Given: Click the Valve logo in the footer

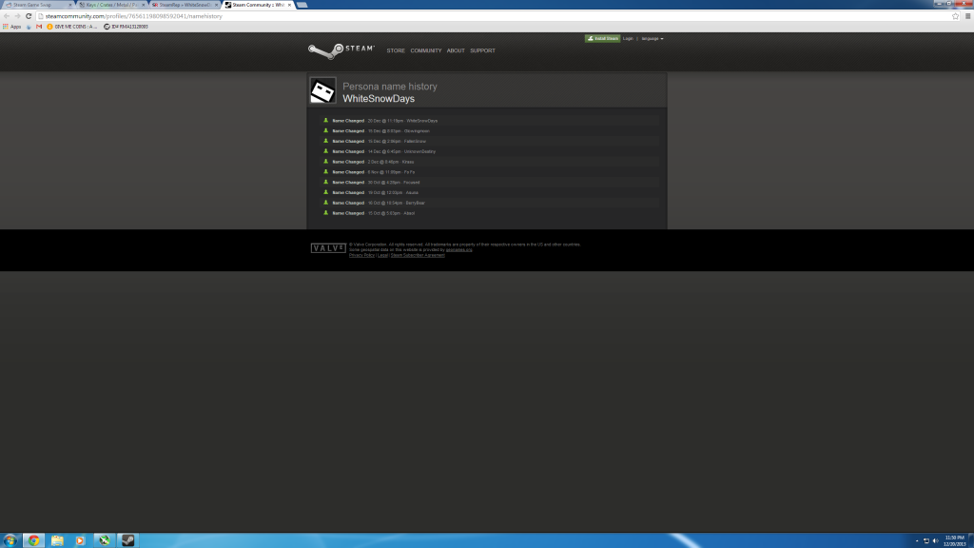Looking at the screenshot, I should pyautogui.click(x=328, y=248).
